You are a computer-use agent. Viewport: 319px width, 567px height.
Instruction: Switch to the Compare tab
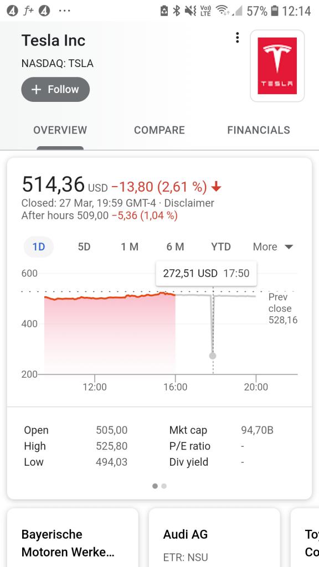pos(159,130)
